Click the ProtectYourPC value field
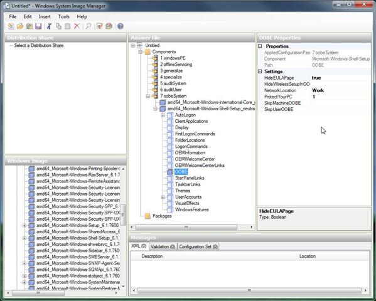Image resolution: width=376 pixels, height=301 pixels. click(x=340, y=97)
